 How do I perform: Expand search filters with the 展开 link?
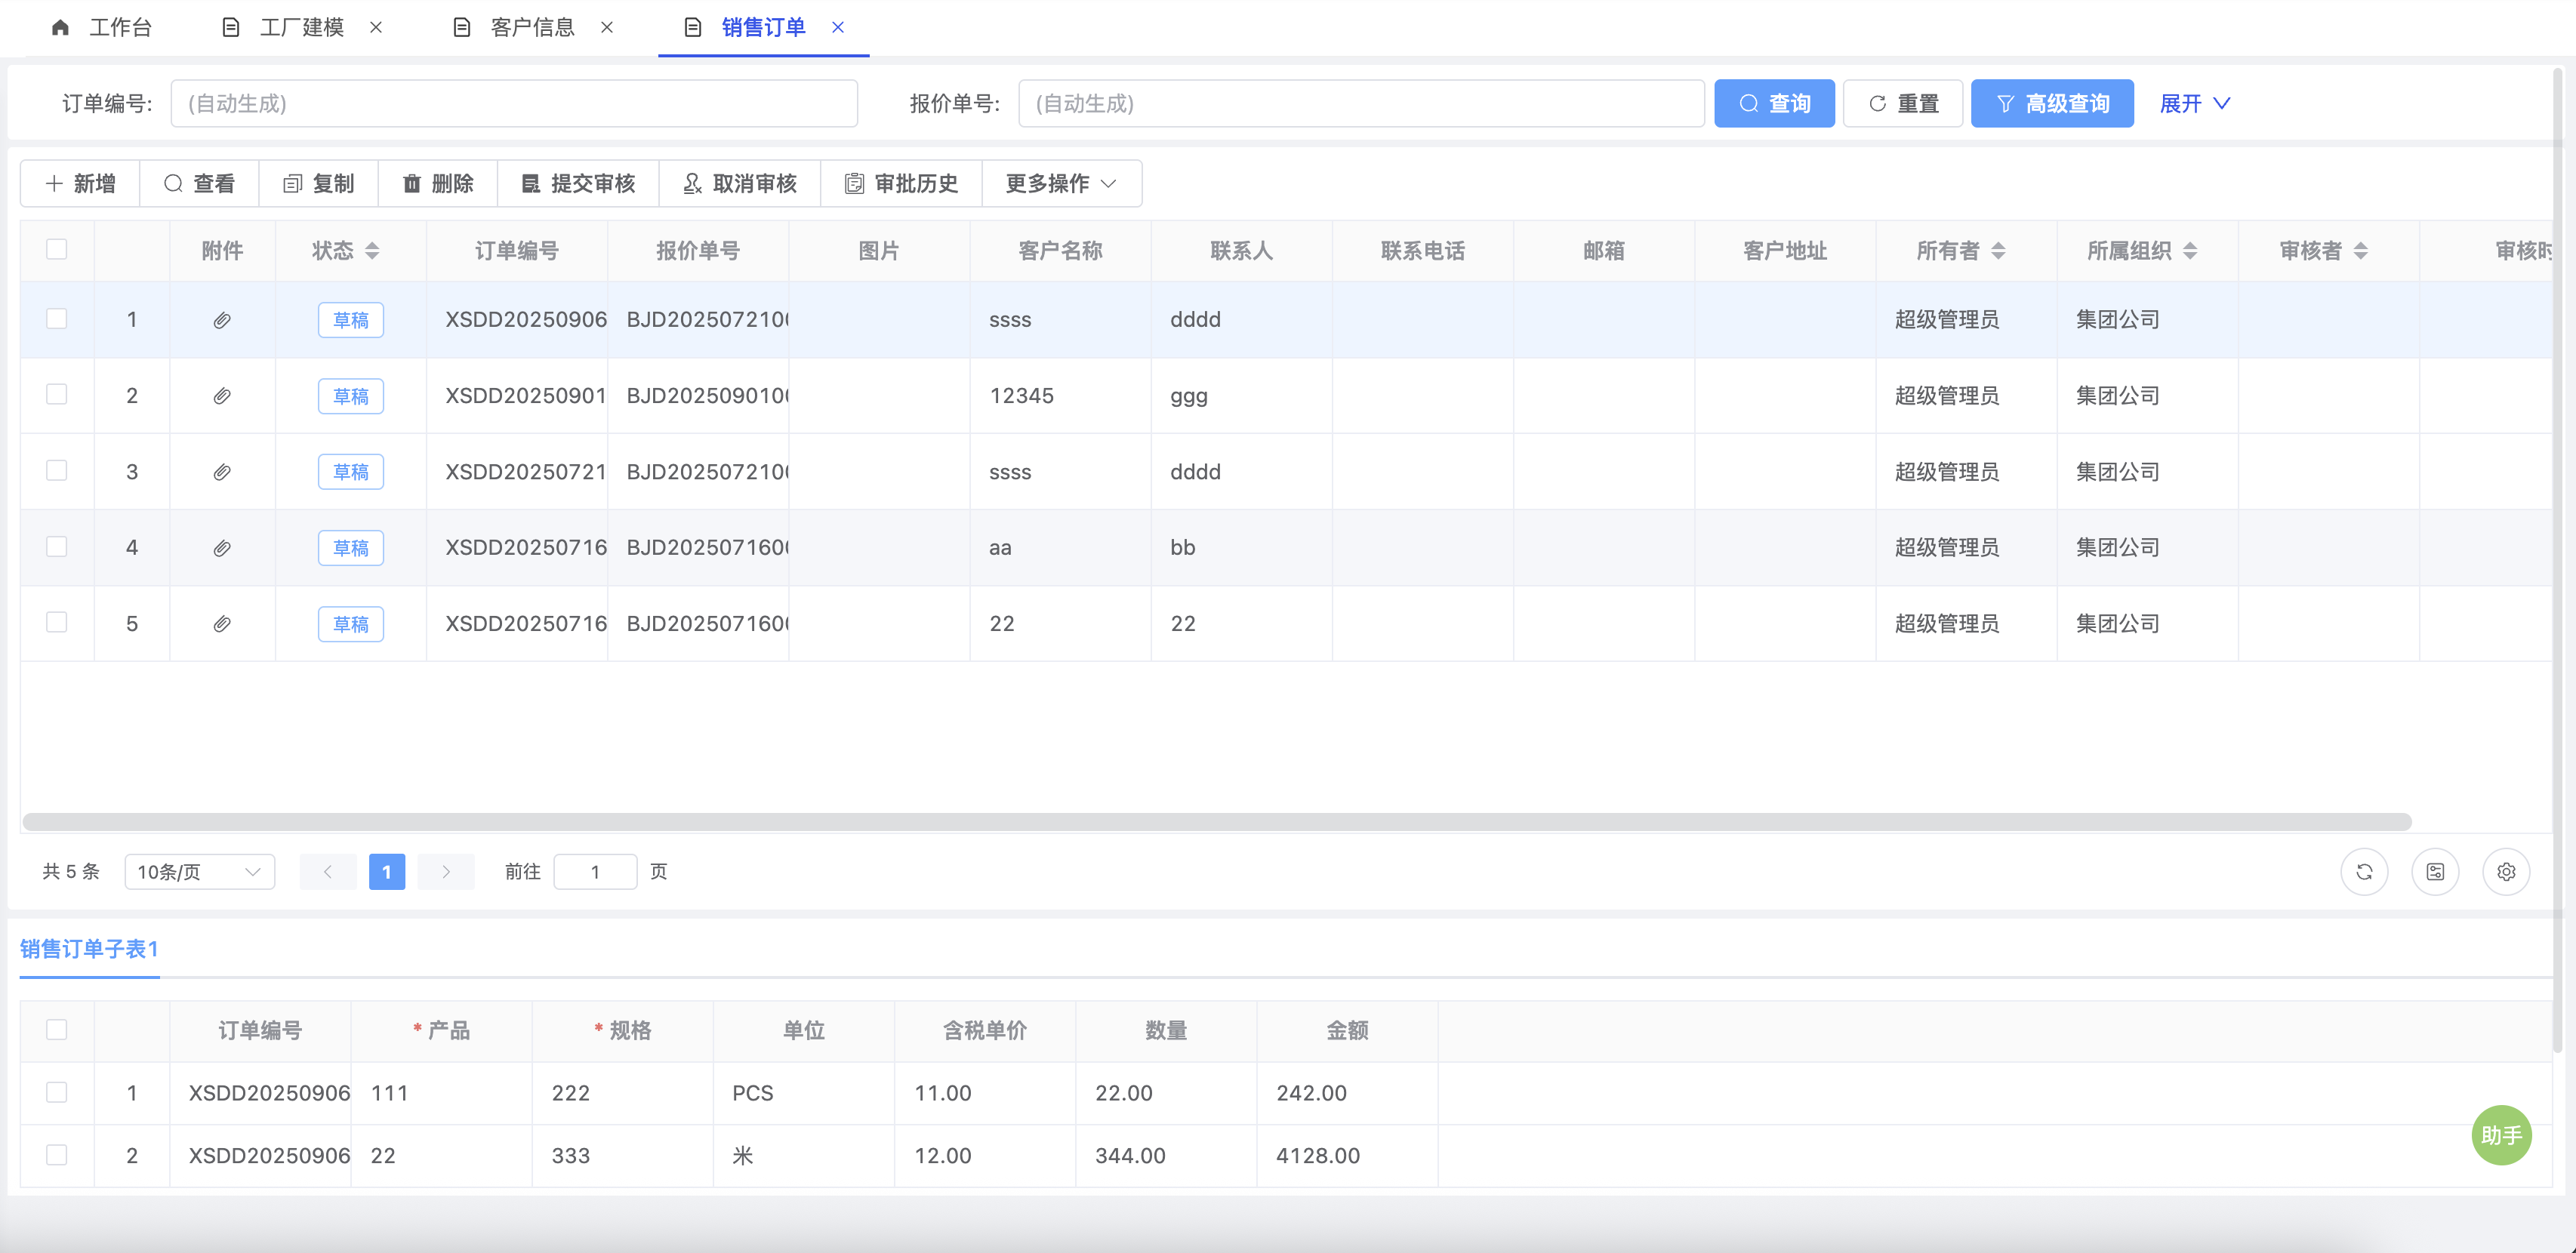(2194, 104)
